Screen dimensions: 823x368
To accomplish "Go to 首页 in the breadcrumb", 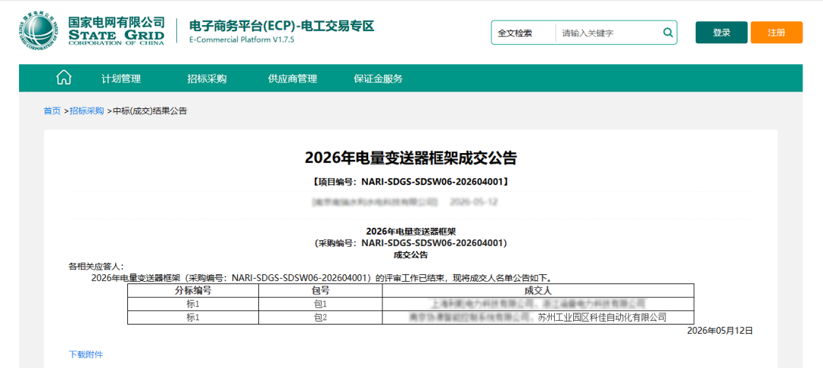I will [52, 110].
